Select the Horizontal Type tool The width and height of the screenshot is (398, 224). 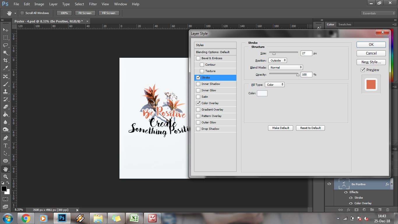tap(5, 146)
